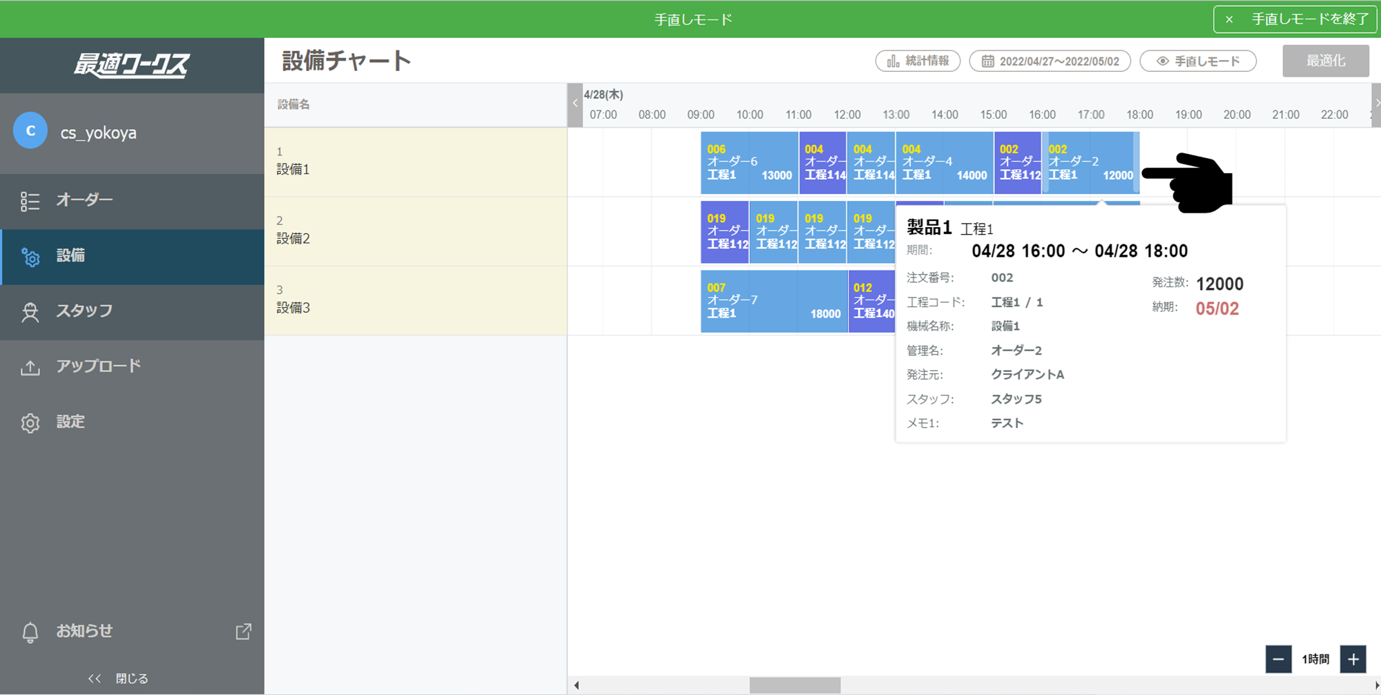The height and width of the screenshot is (695, 1381).
Task: Click the upload tray icon
Action: point(30,367)
